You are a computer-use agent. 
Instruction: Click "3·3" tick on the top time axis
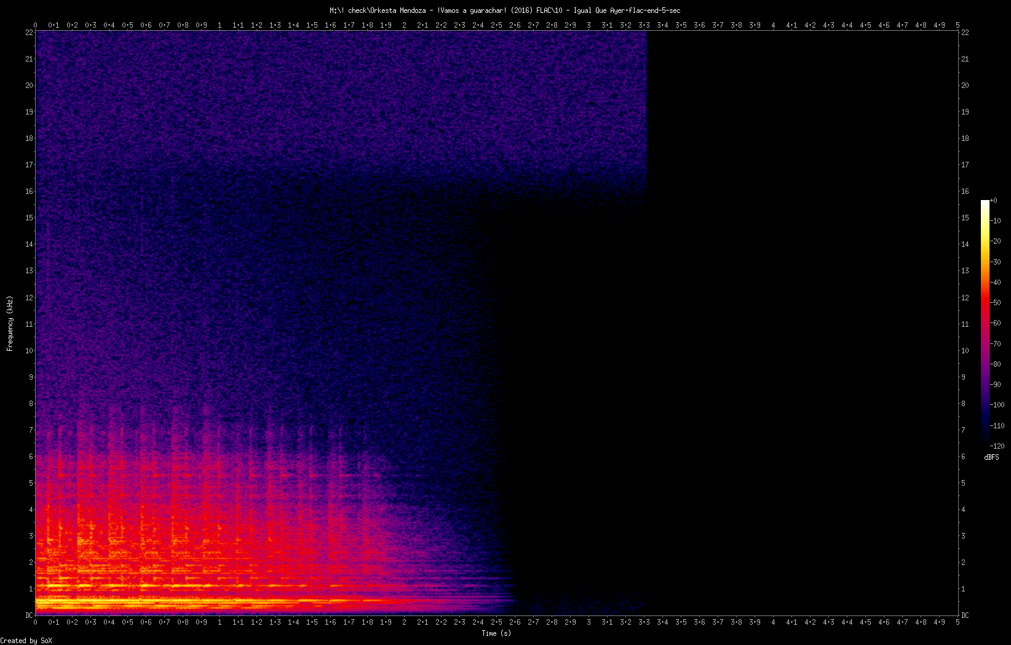(x=644, y=25)
